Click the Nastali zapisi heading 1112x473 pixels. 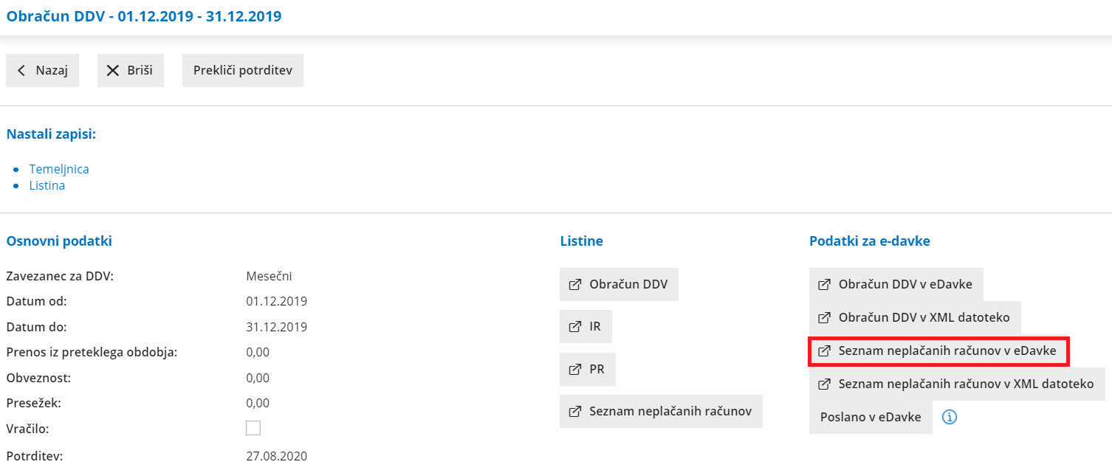tap(52, 134)
